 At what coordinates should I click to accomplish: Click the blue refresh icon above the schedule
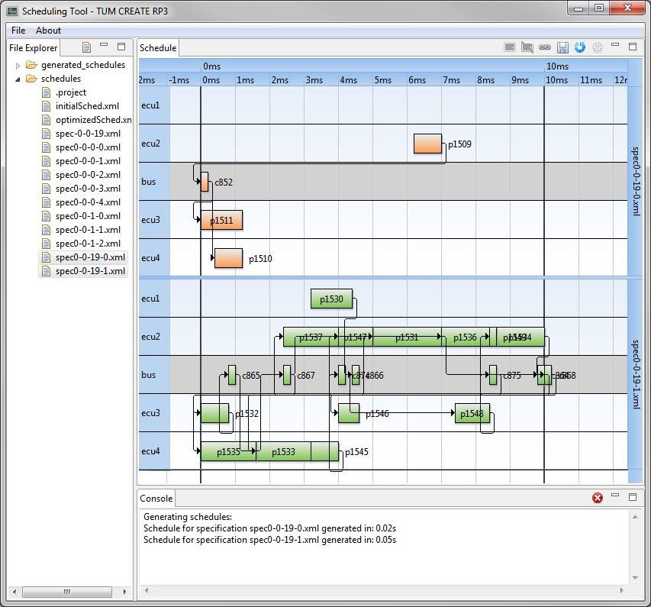[x=580, y=47]
